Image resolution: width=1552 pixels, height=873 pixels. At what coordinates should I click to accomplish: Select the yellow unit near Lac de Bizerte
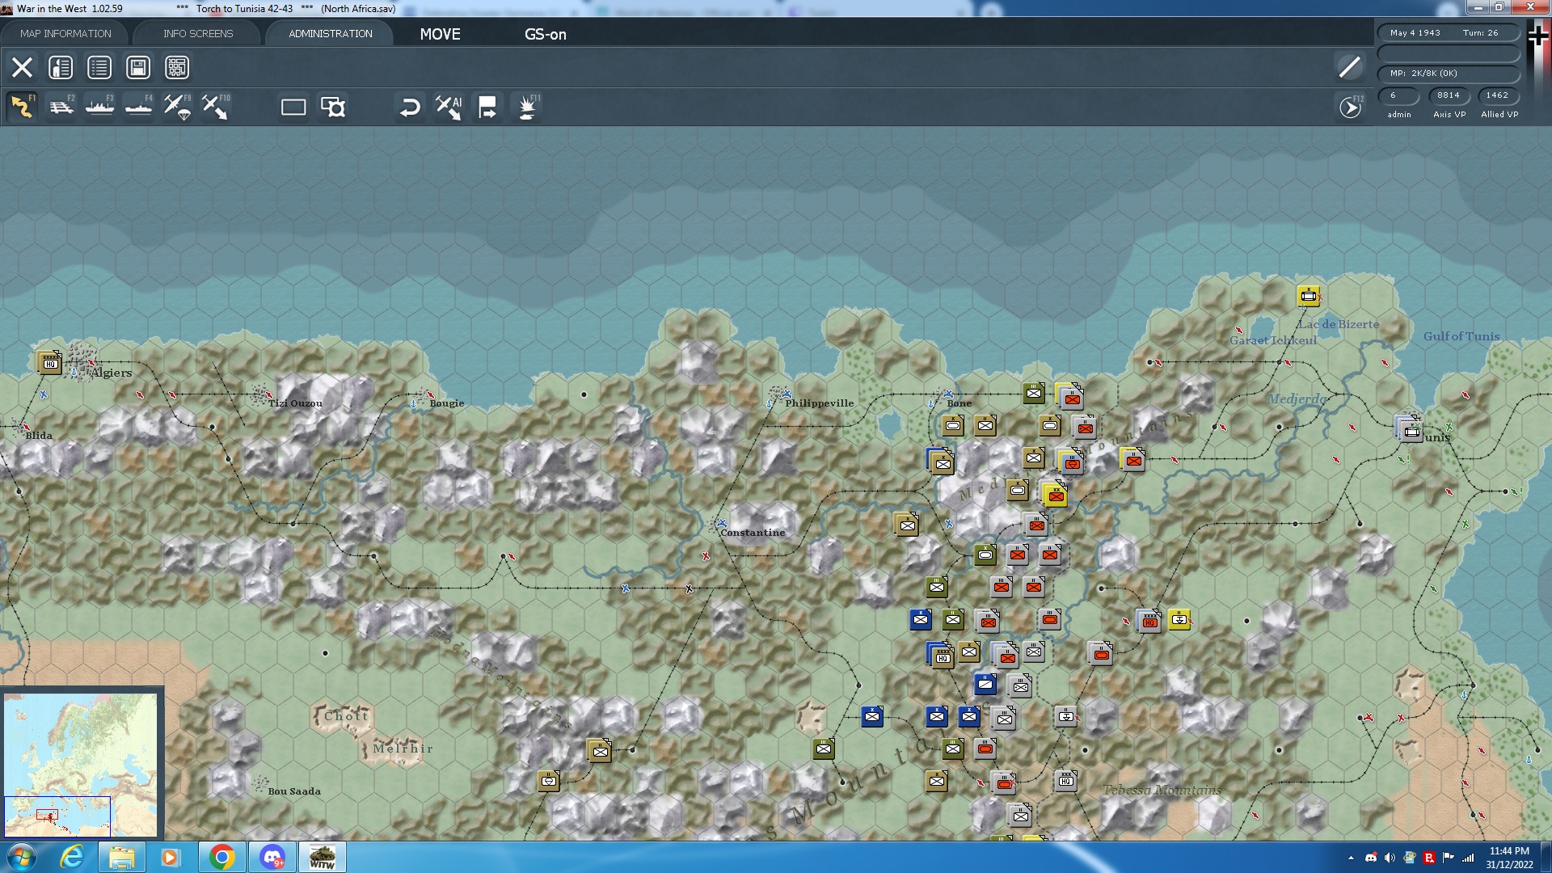pos(1308,297)
